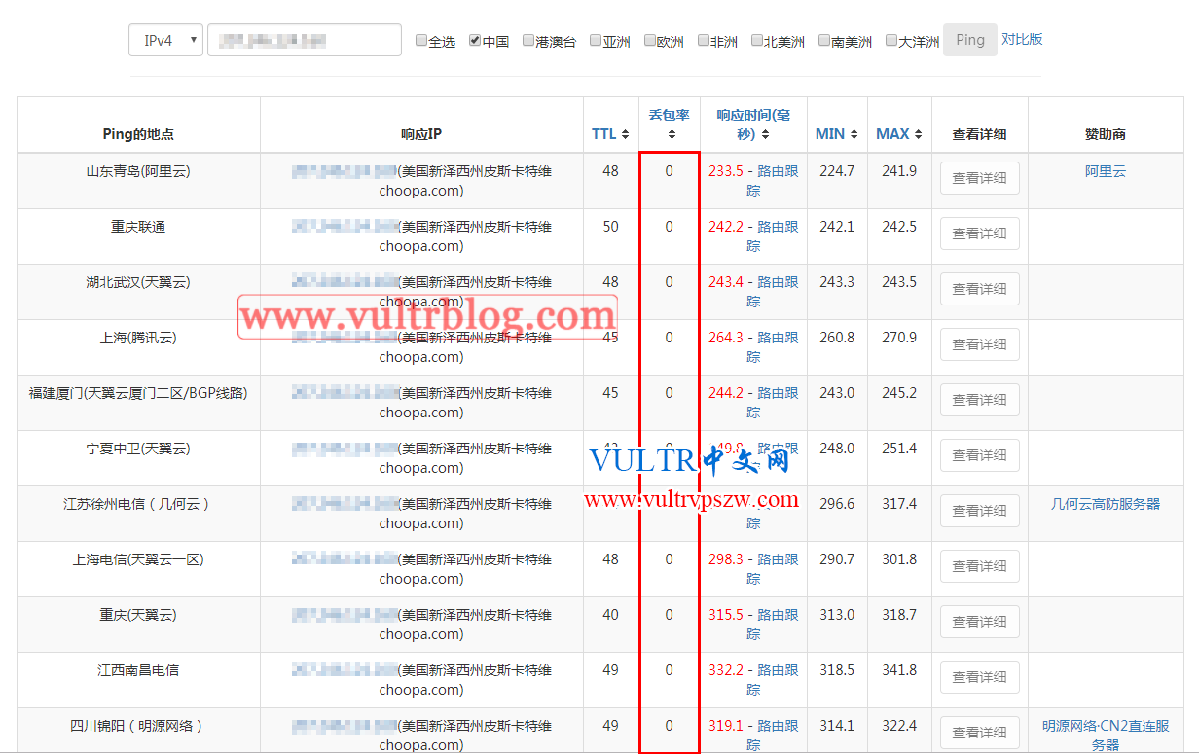
Task: Select MIN value 224.7
Action: 837,171
